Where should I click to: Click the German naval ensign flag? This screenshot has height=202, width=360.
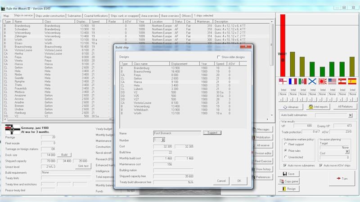click(13, 130)
